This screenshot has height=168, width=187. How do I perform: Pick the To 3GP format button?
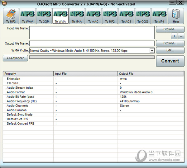(44, 16)
